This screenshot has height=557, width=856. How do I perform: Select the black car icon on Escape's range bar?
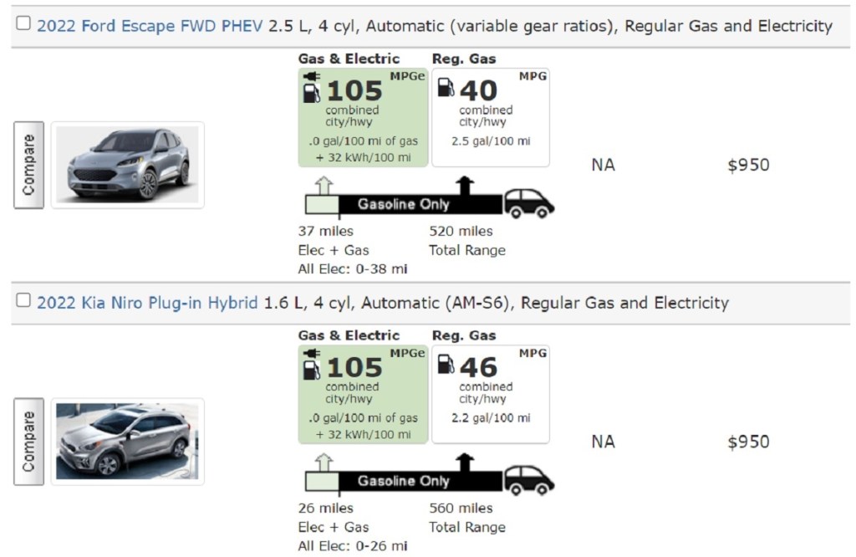point(529,201)
